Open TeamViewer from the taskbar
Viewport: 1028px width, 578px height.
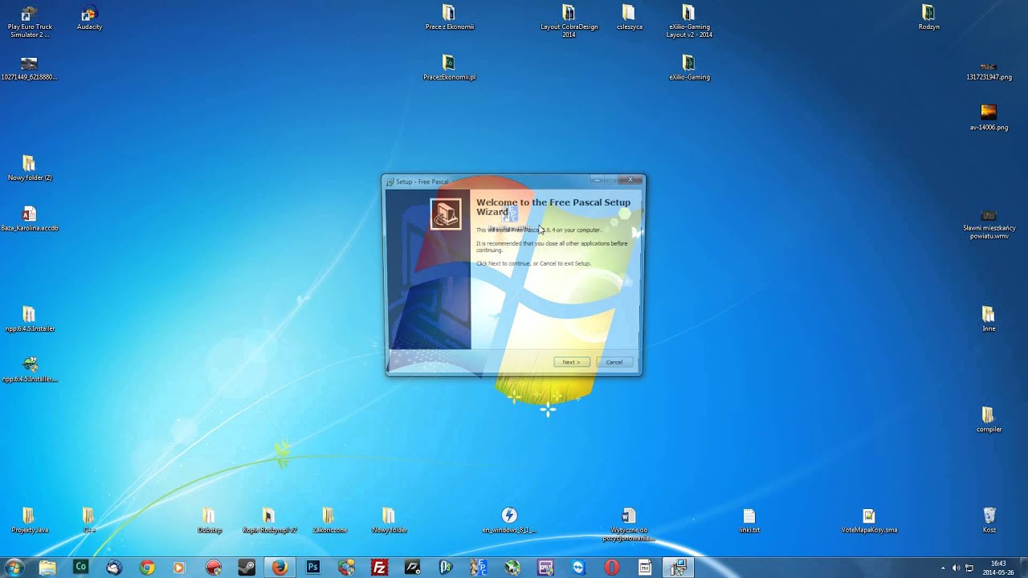pyautogui.click(x=579, y=568)
